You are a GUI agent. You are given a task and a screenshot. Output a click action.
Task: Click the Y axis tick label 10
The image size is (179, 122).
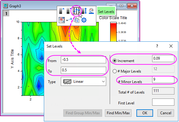point(18,22)
